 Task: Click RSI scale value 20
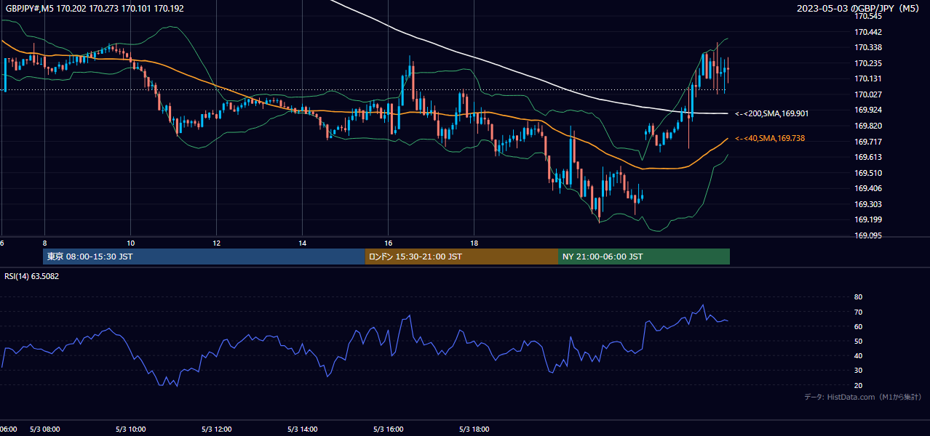coord(859,385)
